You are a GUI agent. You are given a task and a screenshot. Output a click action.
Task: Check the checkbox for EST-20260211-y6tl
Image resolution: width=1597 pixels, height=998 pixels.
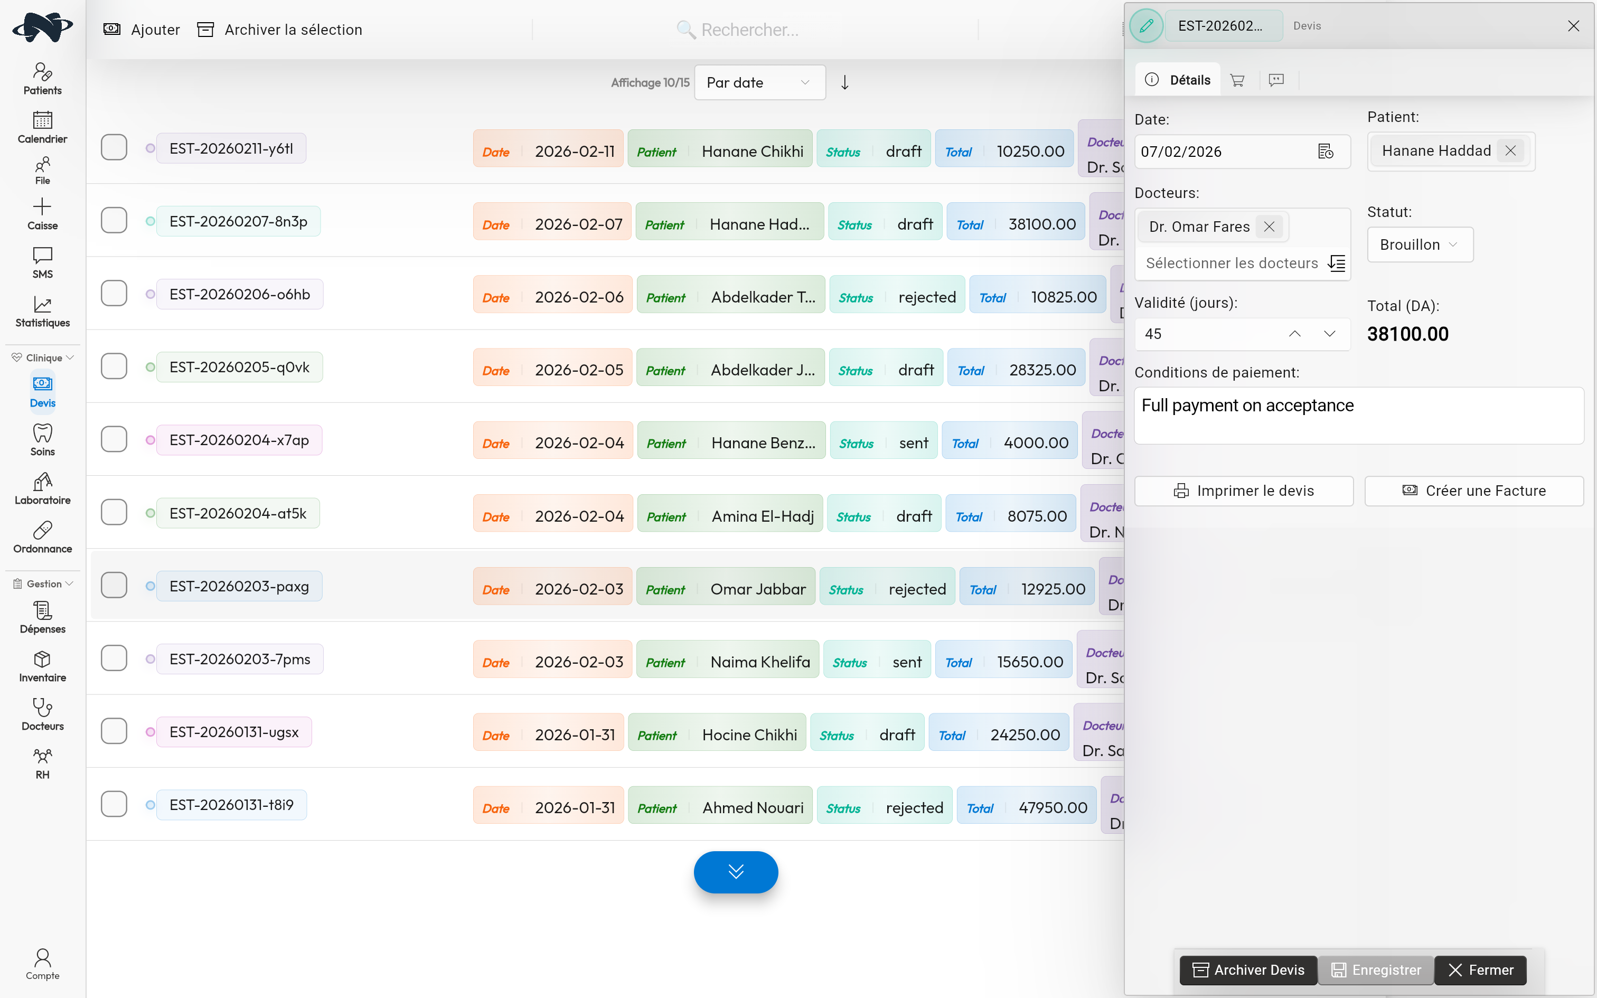pos(114,147)
